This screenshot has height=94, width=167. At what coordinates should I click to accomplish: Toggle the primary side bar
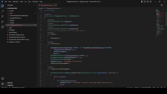[x=142, y=2]
